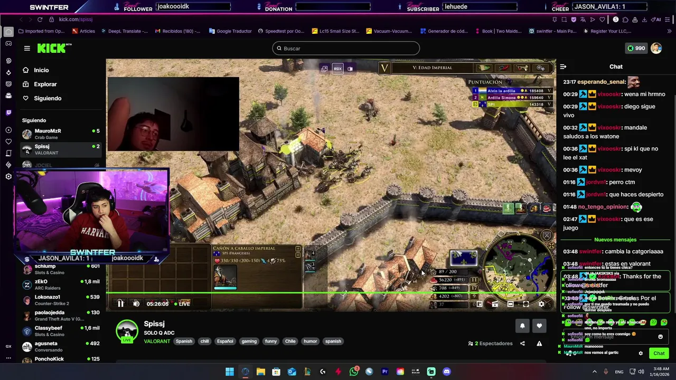Viewport: 676px width, 380px height.
Task: Open the Kick hamburger menu
Action: (x=27, y=49)
